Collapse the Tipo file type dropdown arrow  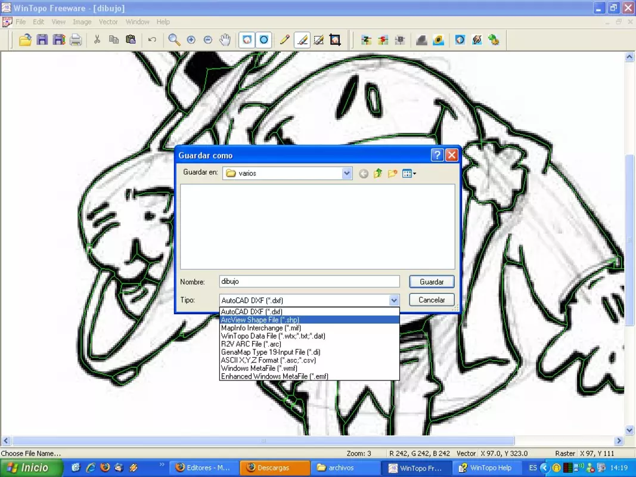[394, 301]
